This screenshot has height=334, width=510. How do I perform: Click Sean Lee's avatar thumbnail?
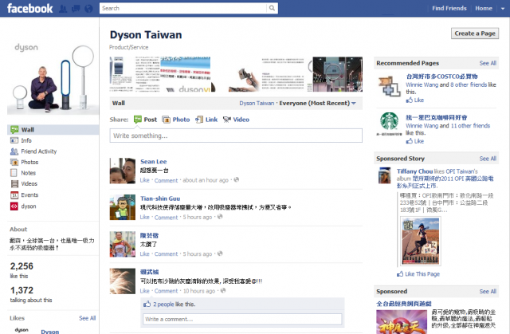pyautogui.click(x=122, y=171)
